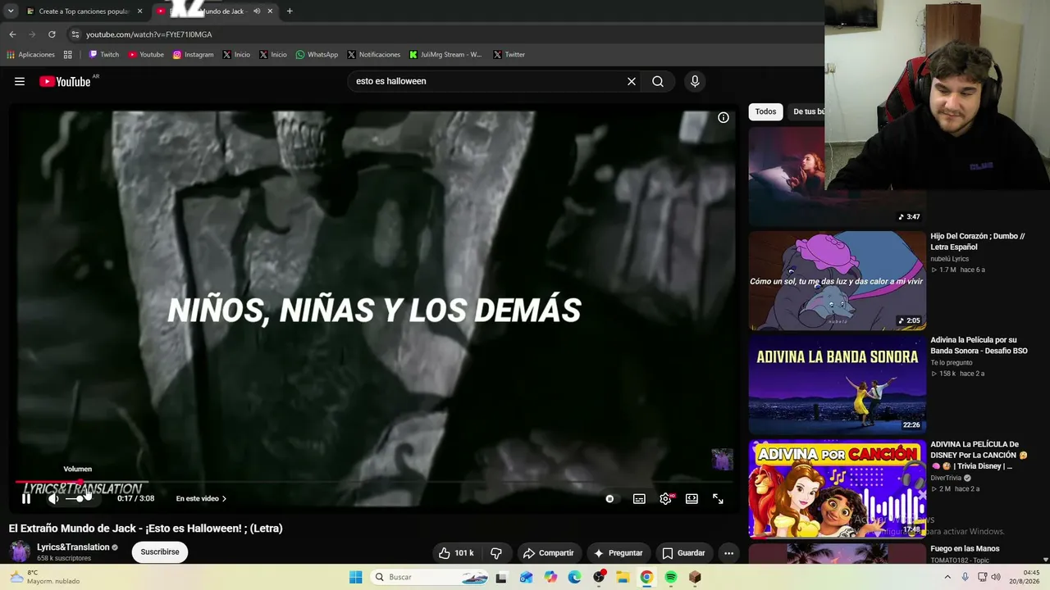Expand the 'En este video' chapters
This screenshot has height=590, width=1050.
click(201, 498)
